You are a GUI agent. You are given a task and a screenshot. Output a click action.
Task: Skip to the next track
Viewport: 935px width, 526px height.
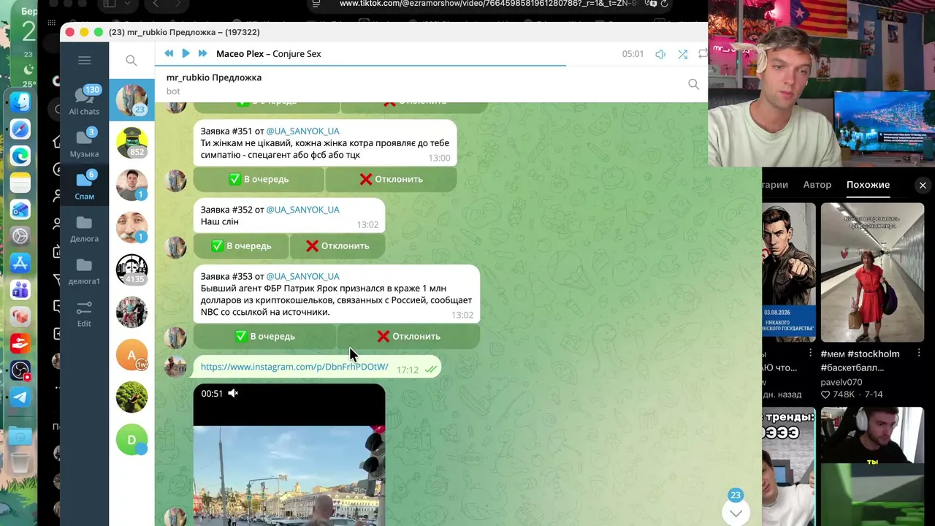coord(202,53)
